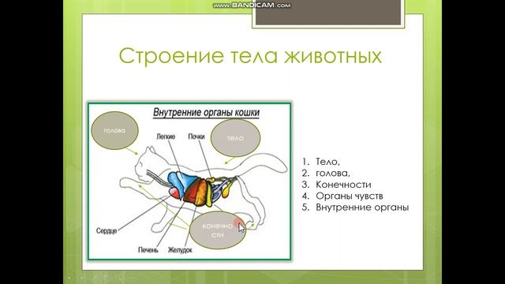This screenshot has height=284, width=505.
Task: Click list item "Тело,"
Action: 328,162
